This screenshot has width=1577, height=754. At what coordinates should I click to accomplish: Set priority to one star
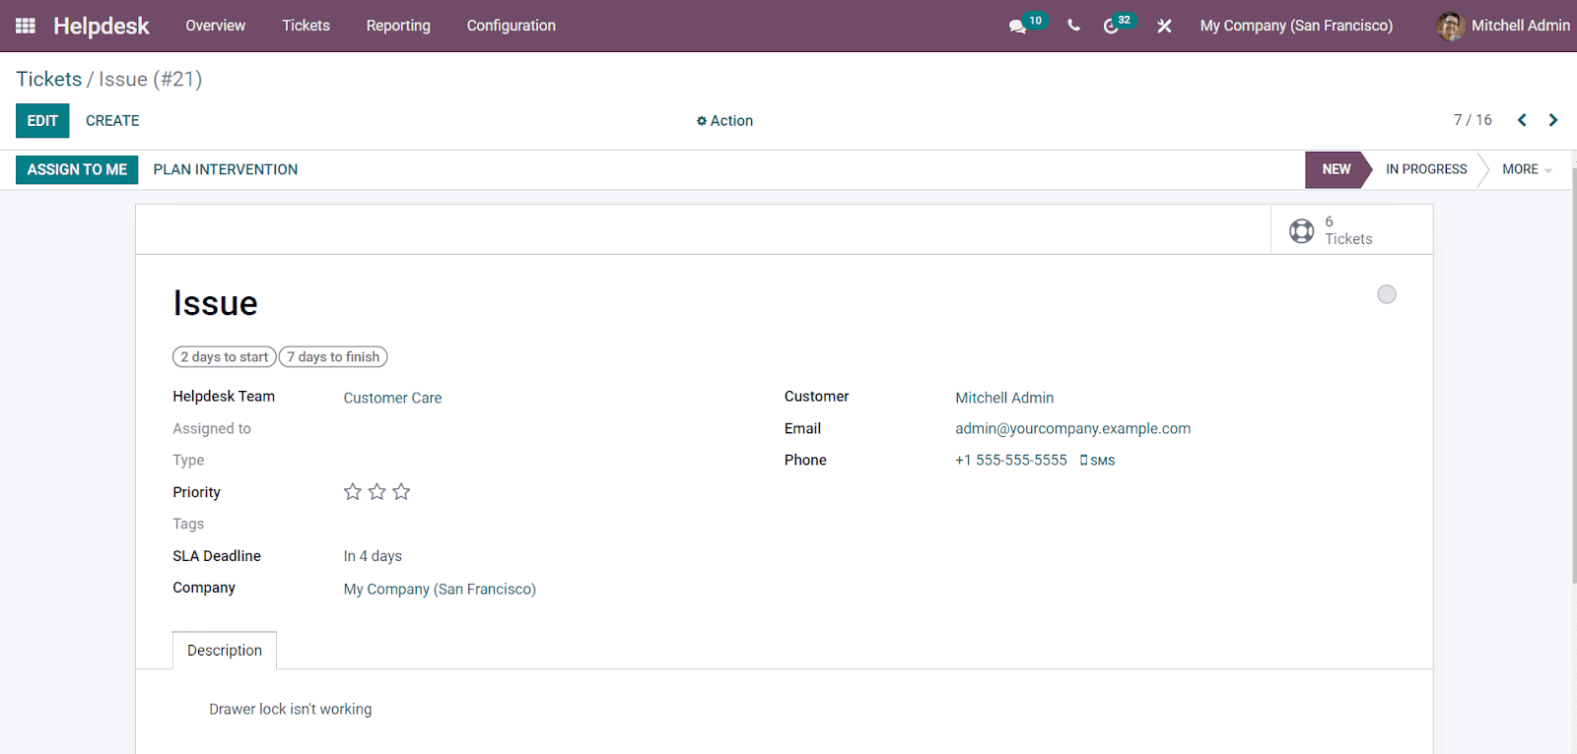click(x=353, y=491)
